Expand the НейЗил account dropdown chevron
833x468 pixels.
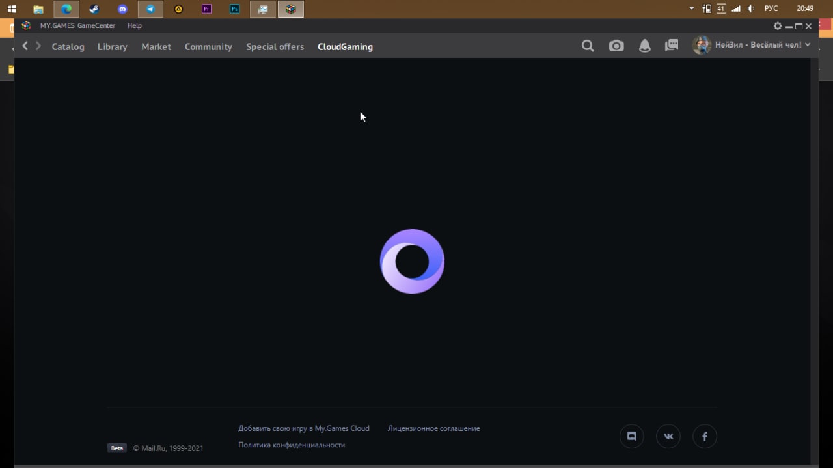(x=808, y=45)
